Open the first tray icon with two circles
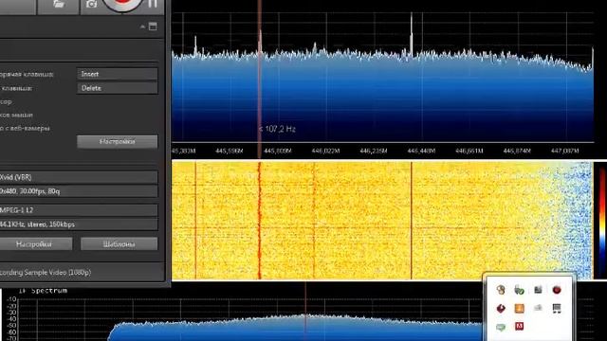 (501, 290)
